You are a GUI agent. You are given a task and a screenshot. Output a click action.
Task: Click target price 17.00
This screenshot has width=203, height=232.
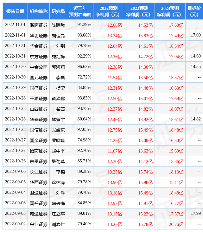pyautogui.click(x=196, y=35)
